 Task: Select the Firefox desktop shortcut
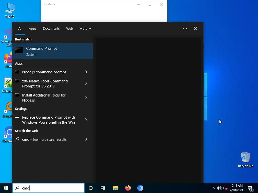point(8,60)
